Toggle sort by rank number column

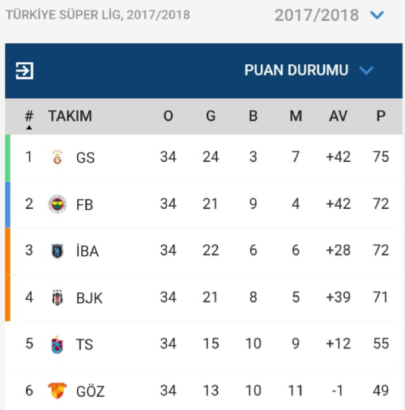coord(29,119)
